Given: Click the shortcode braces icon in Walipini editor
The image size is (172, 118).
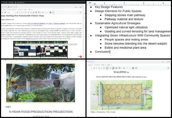Looking at the screenshot, I should 137,68.
